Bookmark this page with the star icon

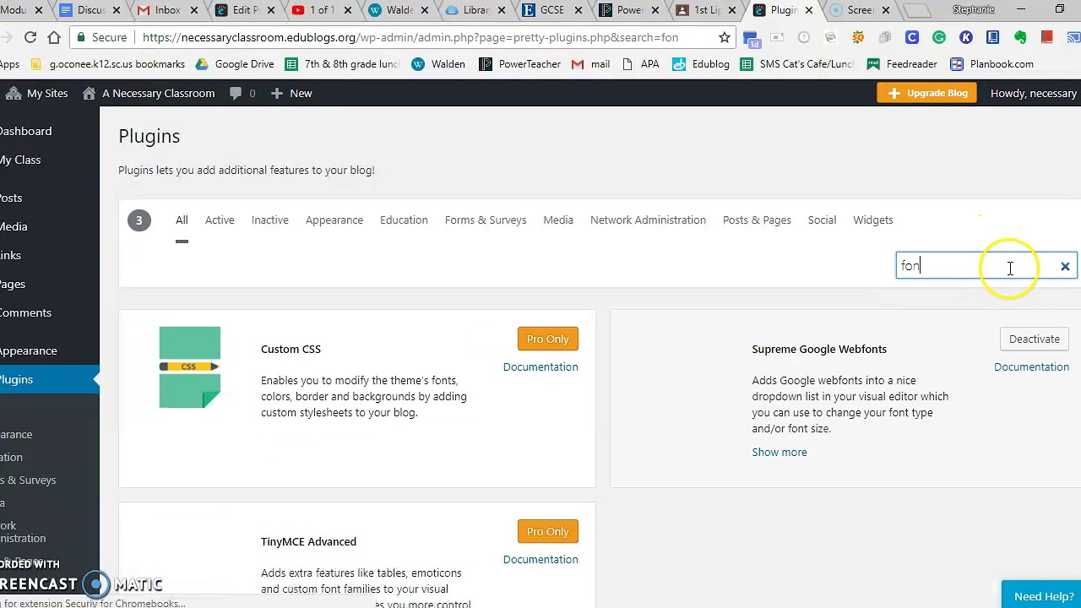click(x=725, y=37)
